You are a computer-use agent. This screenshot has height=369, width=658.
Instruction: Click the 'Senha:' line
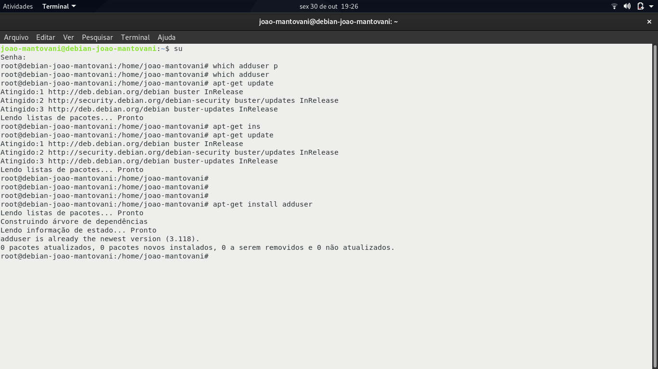coord(13,57)
